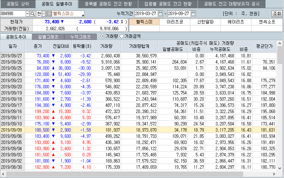
Task: Click the down arrow in the 2019/09/25 row
Action: (x=53, y=68)
